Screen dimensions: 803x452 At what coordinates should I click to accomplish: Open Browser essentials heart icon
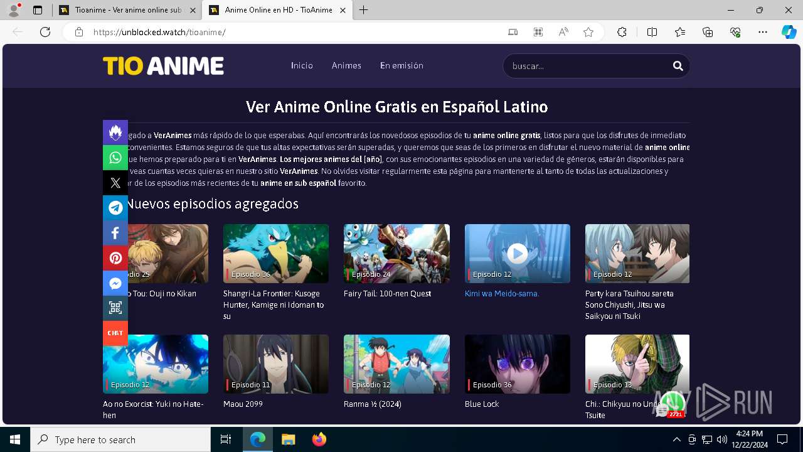(735, 32)
